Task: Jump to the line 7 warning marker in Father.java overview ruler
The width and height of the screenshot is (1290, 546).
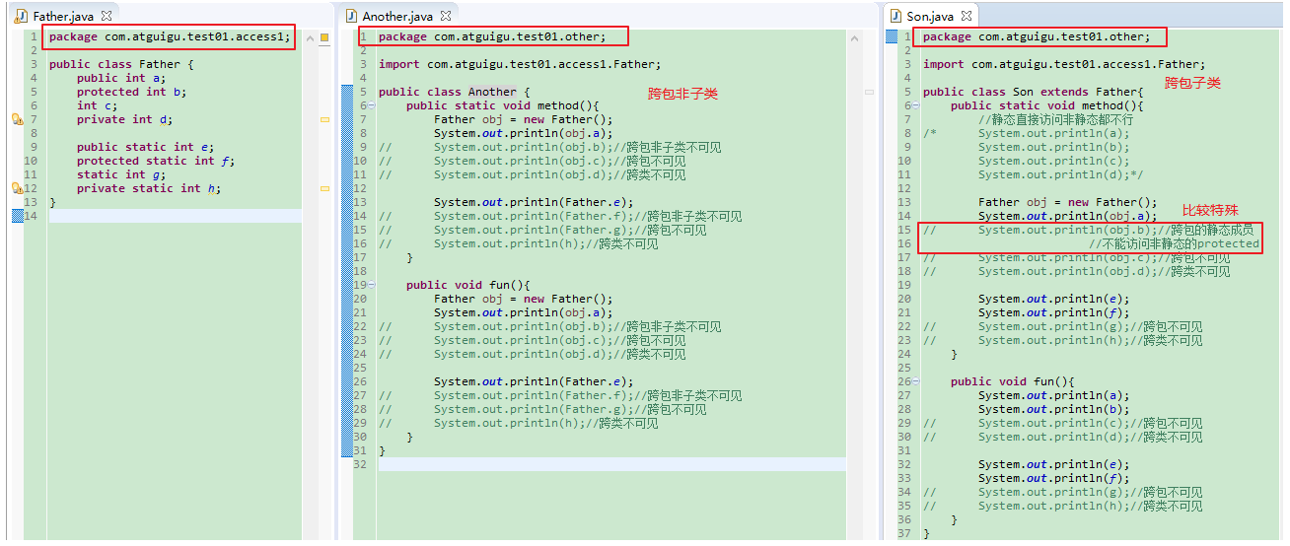Action: click(324, 119)
